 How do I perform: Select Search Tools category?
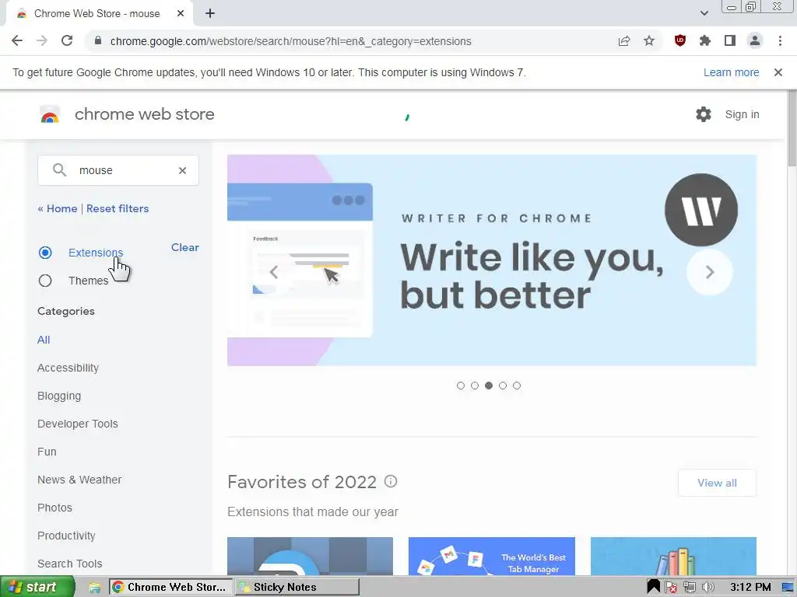coord(69,564)
